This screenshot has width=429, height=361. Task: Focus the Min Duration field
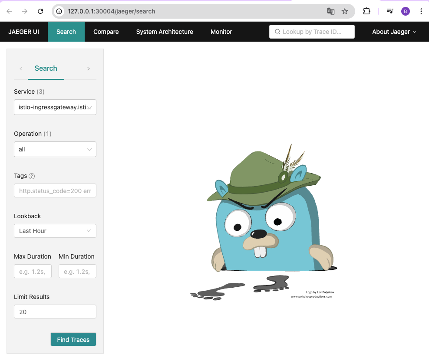[x=77, y=271]
